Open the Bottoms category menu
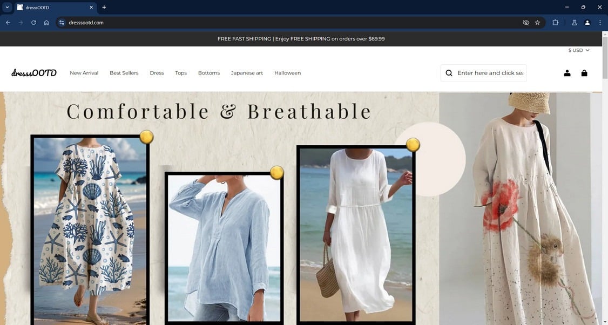608x325 pixels. point(209,73)
